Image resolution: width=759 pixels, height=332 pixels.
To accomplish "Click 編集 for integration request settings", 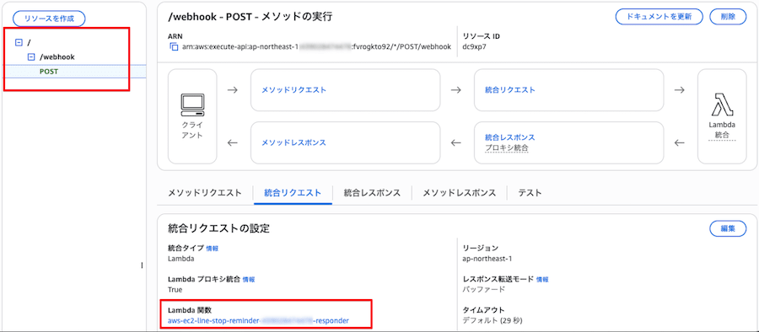I will [728, 228].
